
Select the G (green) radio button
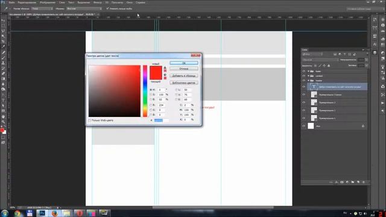[x=151, y=110]
